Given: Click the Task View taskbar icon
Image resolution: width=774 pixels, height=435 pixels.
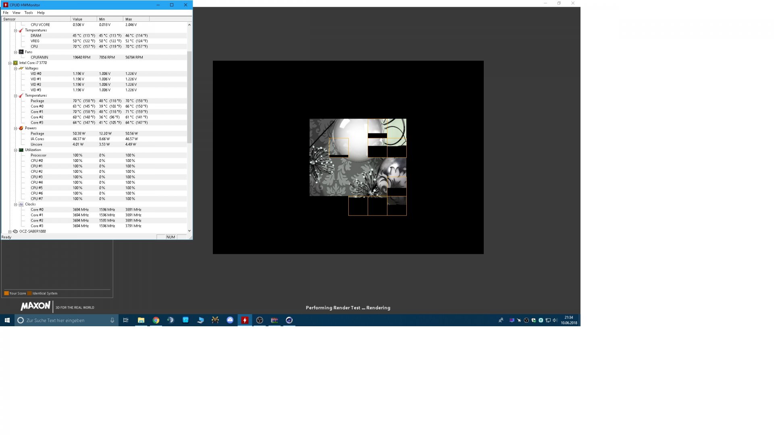Looking at the screenshot, I should tap(126, 320).
